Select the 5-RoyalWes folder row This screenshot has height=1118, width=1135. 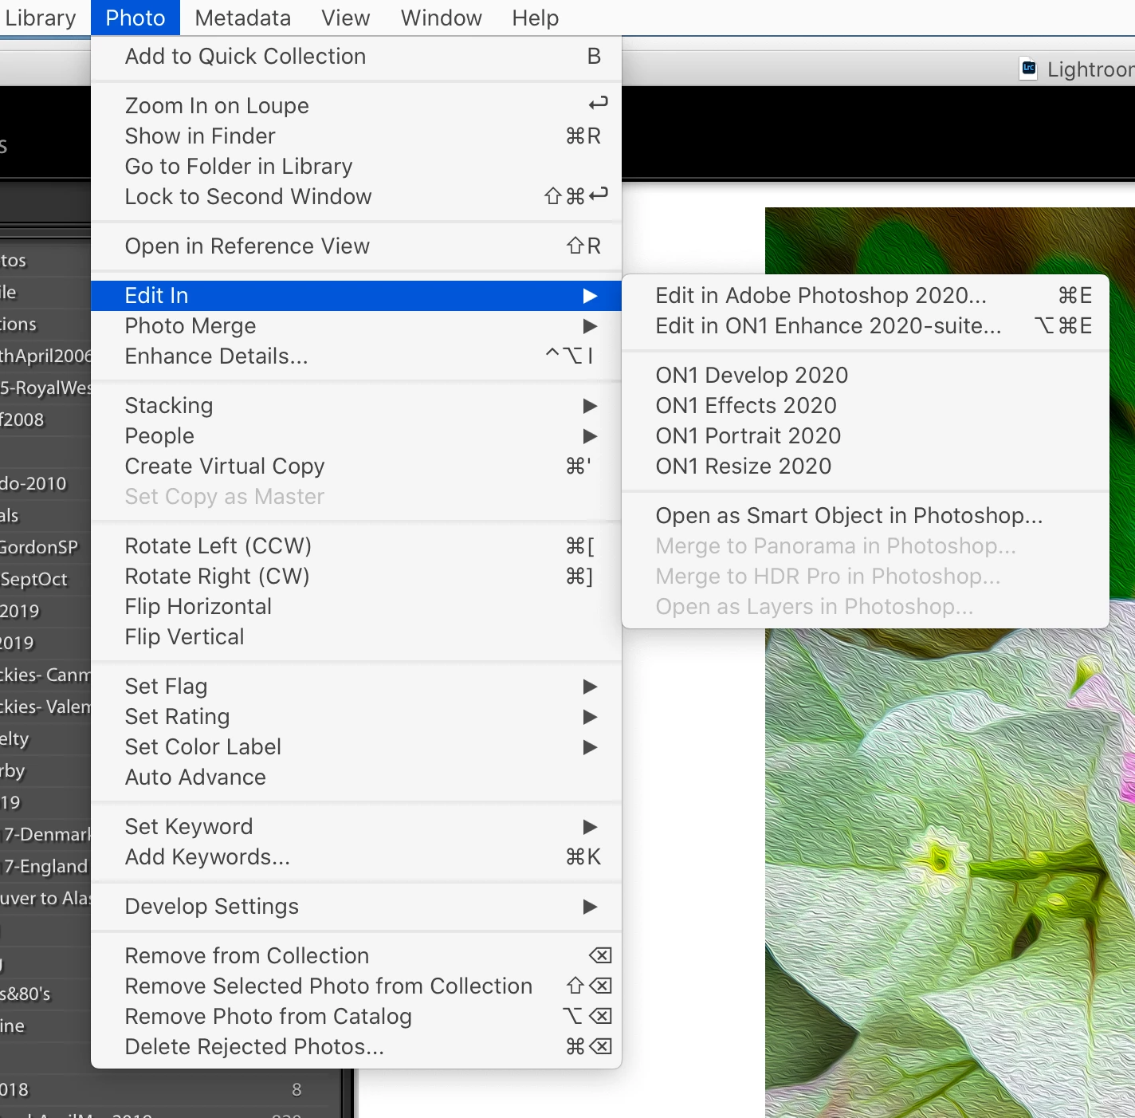coord(45,388)
